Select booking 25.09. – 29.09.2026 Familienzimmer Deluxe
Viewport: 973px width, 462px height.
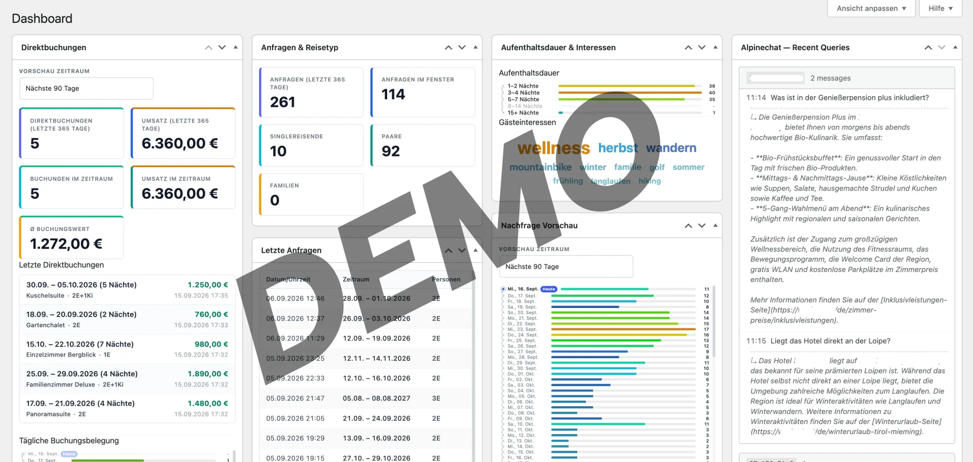127,379
